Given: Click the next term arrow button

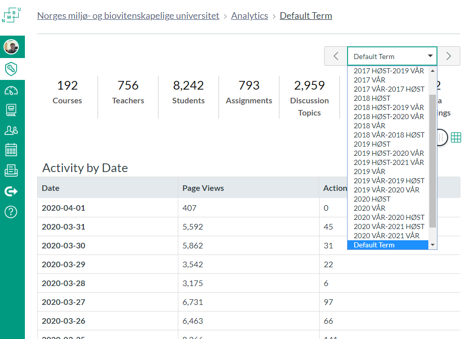Looking at the screenshot, I should click(x=448, y=55).
